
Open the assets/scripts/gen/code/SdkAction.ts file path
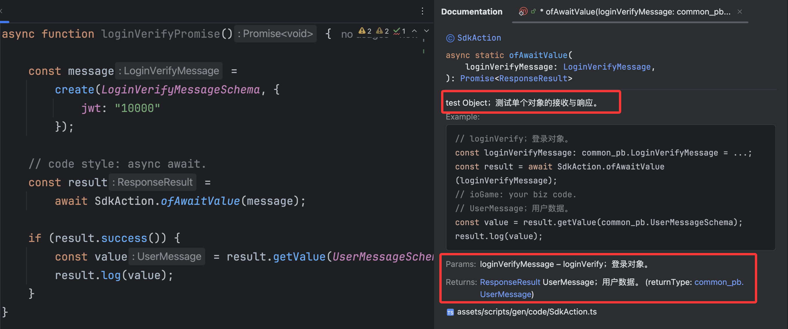click(526, 312)
